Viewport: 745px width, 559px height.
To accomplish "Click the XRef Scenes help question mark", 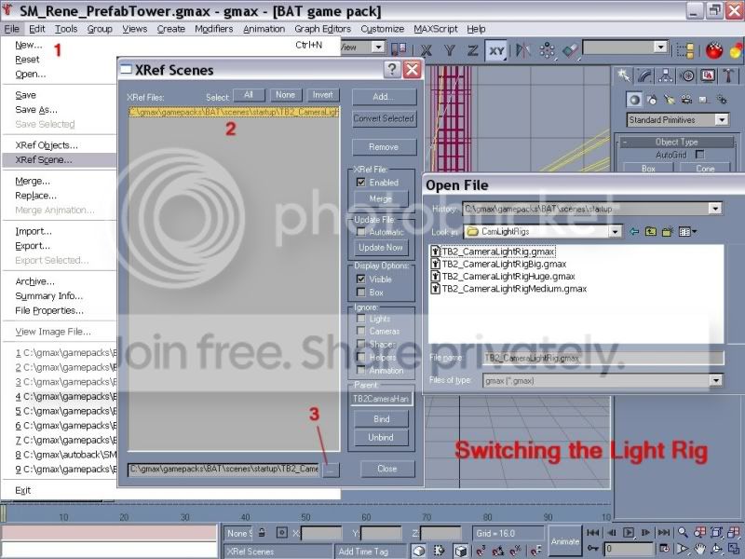I will (x=391, y=69).
